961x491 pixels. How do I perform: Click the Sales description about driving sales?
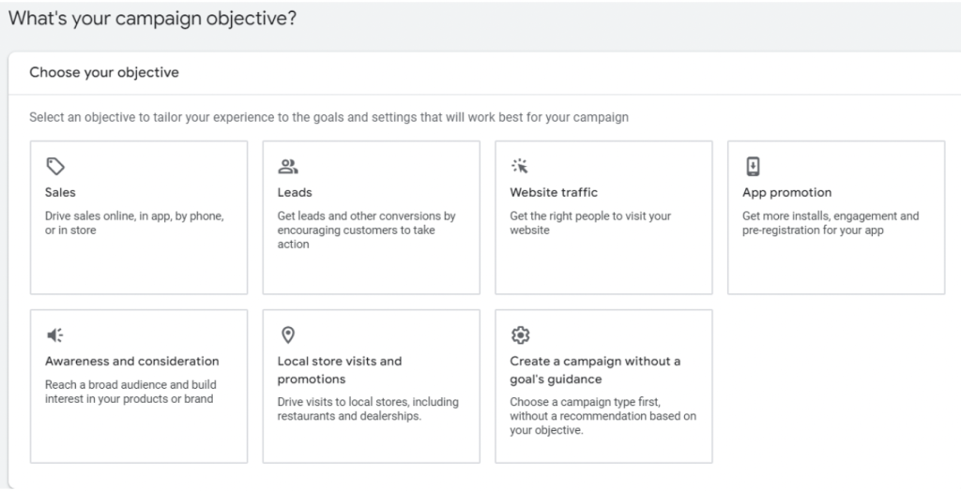[134, 223]
